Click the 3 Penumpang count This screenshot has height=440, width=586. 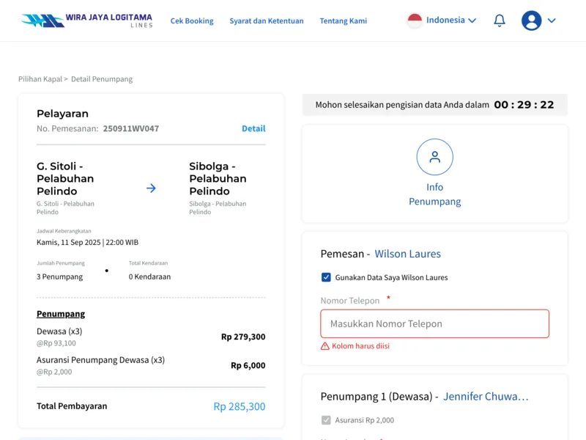[x=60, y=277]
